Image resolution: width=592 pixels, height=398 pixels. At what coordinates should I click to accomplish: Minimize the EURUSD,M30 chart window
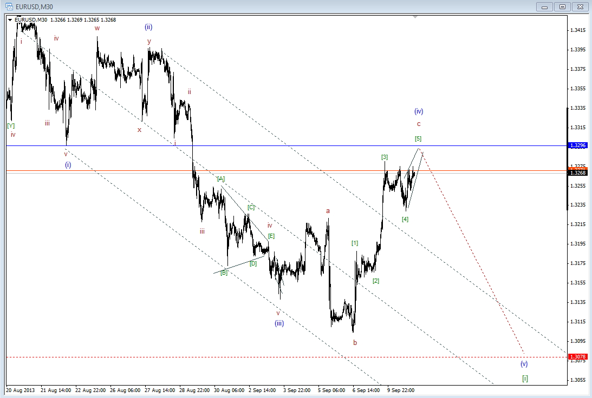click(x=544, y=7)
